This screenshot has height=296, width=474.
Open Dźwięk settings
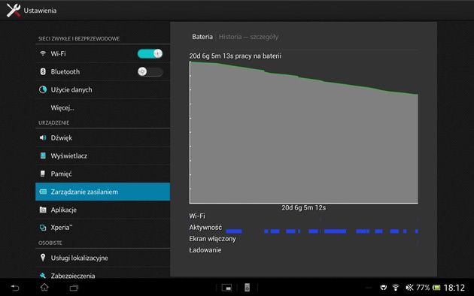tap(103, 137)
